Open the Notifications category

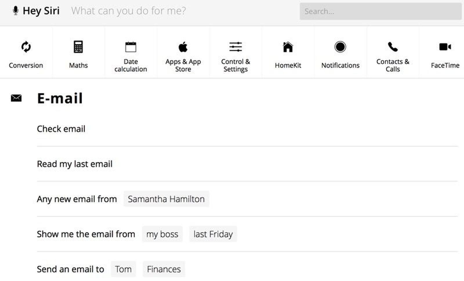340,52
